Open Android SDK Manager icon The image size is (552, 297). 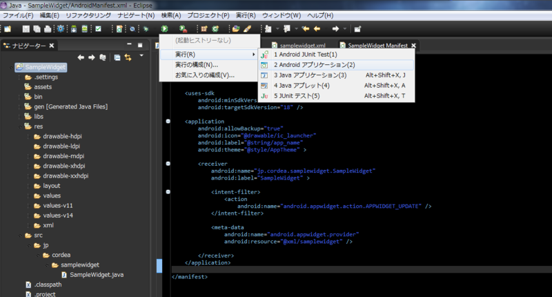[74, 29]
